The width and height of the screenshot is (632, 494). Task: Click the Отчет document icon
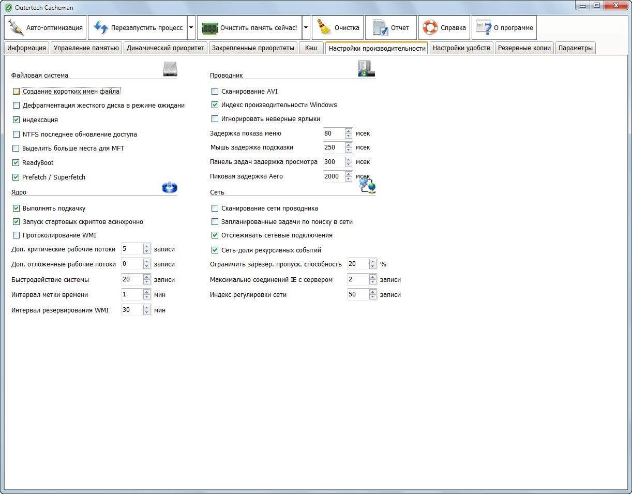pyautogui.click(x=380, y=27)
